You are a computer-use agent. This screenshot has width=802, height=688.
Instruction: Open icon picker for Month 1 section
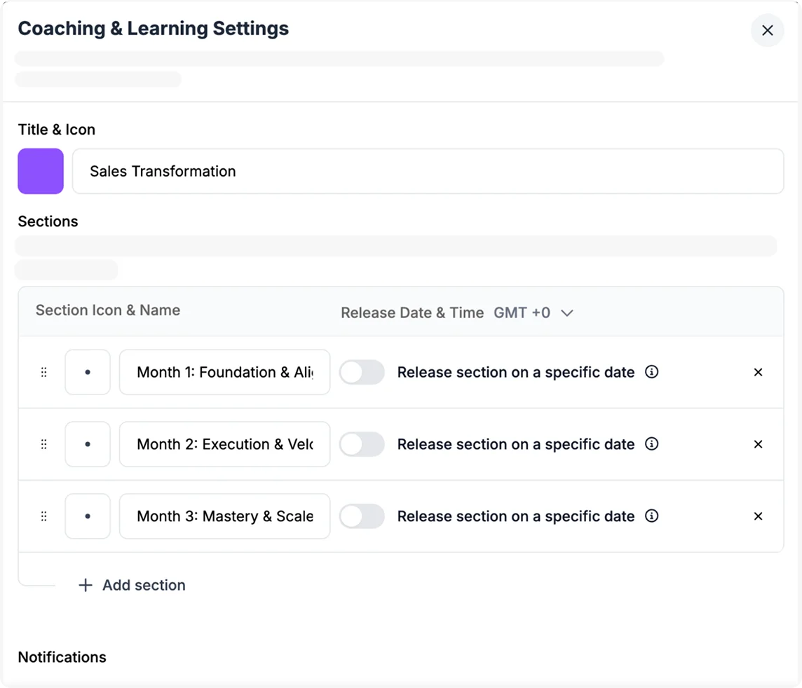[x=88, y=372]
